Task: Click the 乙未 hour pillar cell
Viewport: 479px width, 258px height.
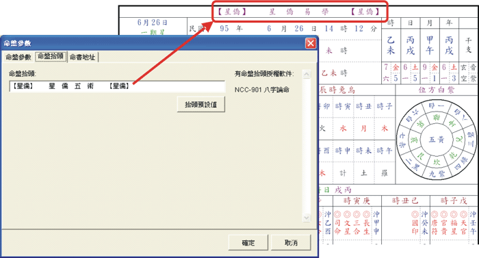Action: pyautogui.click(x=391, y=45)
